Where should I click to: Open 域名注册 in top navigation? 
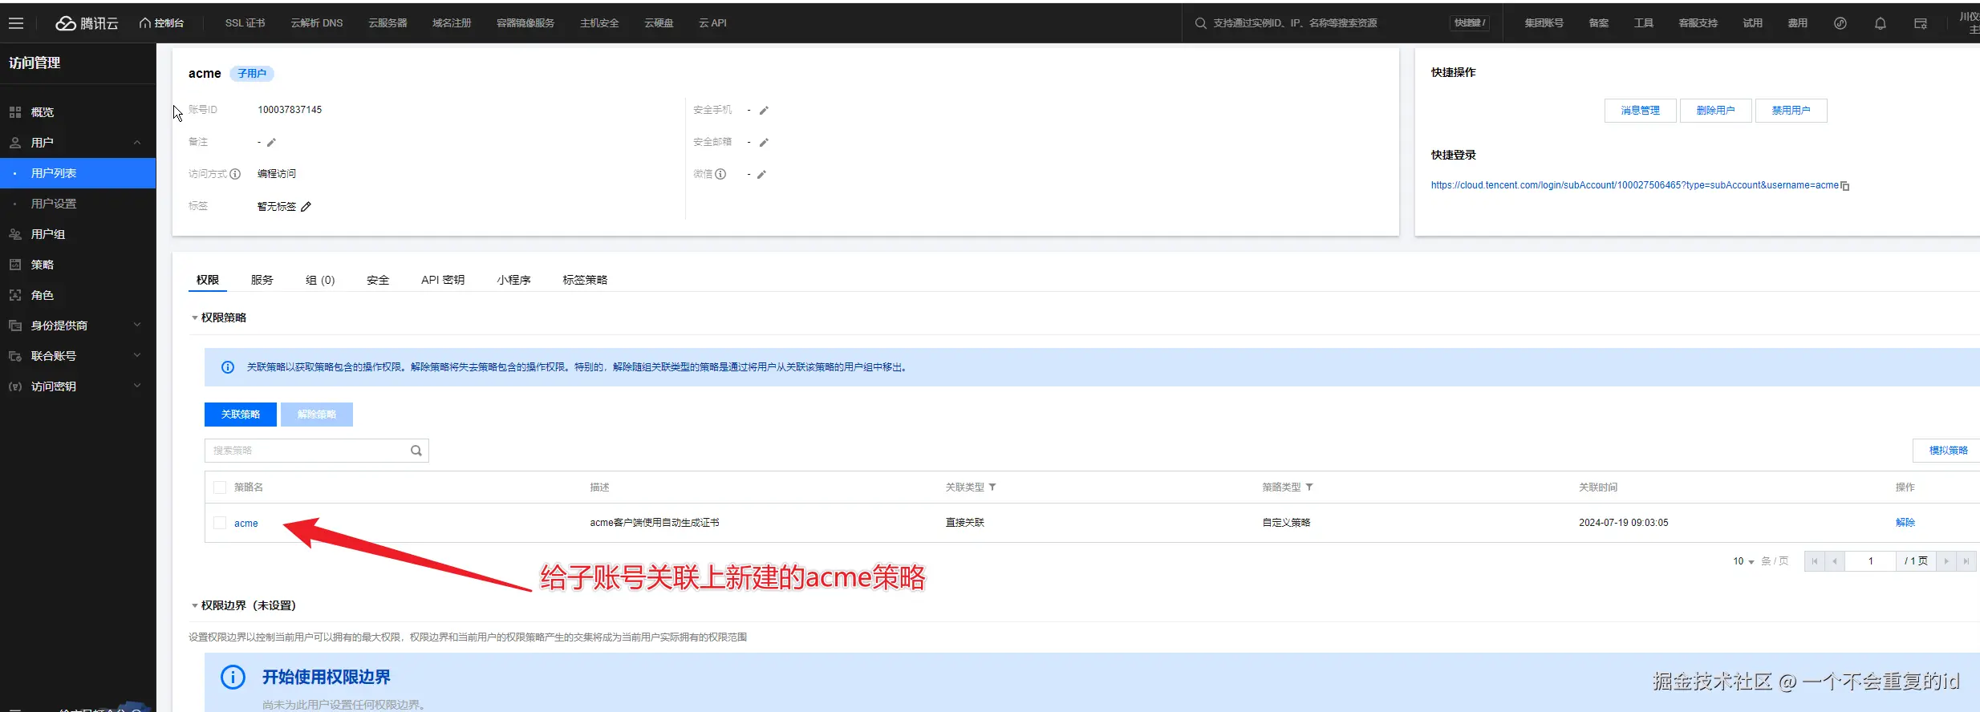[x=452, y=23]
